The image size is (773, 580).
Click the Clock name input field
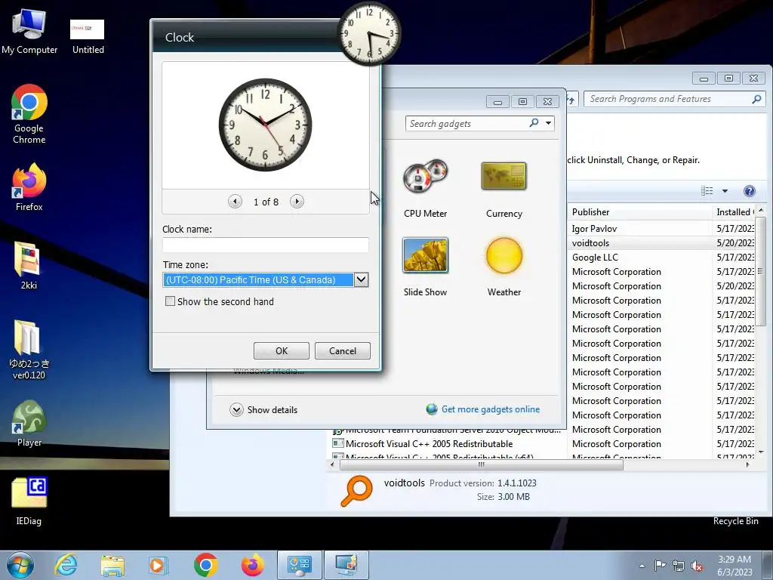tap(266, 245)
